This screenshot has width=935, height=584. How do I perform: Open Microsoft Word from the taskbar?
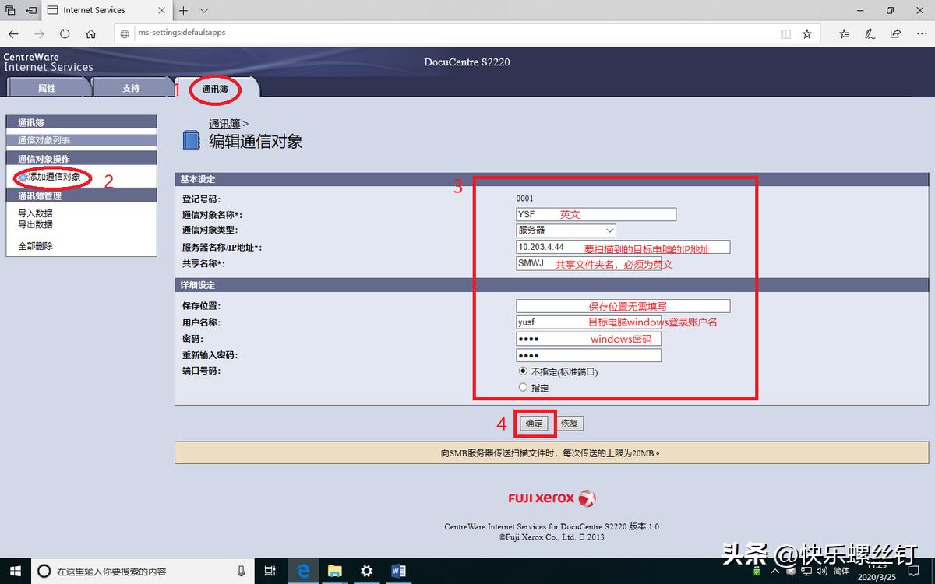(398, 571)
